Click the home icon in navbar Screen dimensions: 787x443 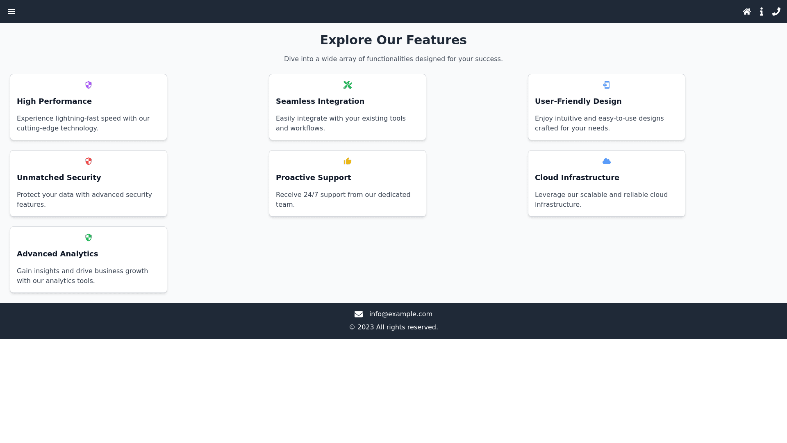pos(746,11)
